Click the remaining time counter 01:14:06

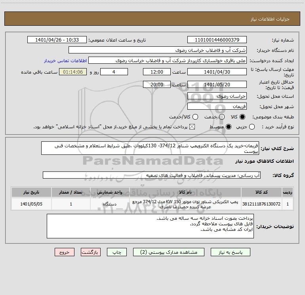tap(73, 72)
